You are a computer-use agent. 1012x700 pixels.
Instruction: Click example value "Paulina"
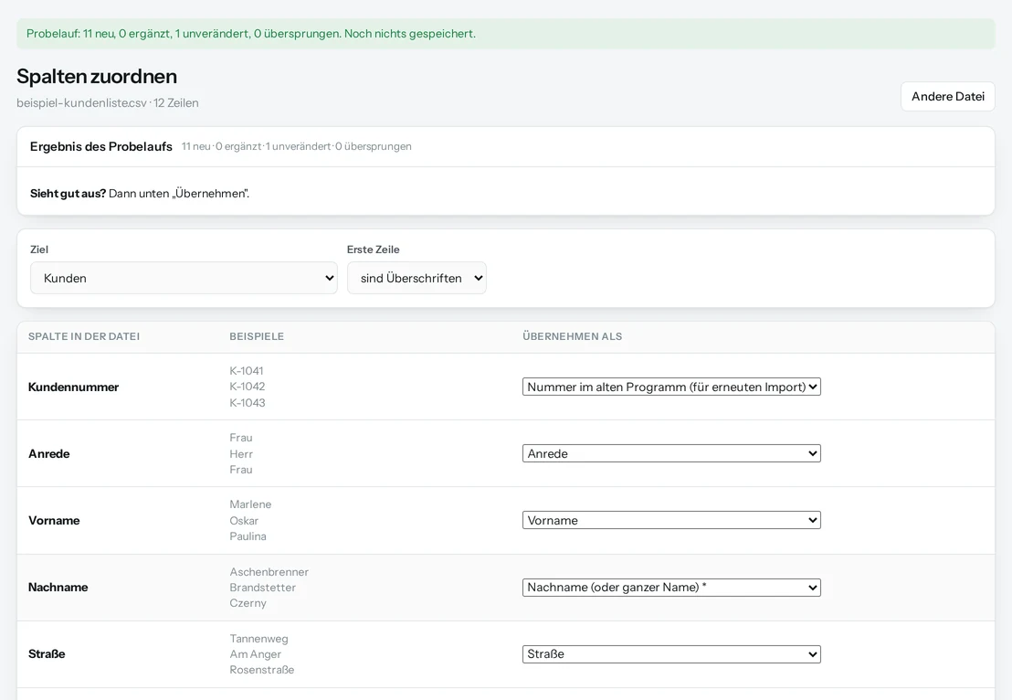tap(248, 536)
